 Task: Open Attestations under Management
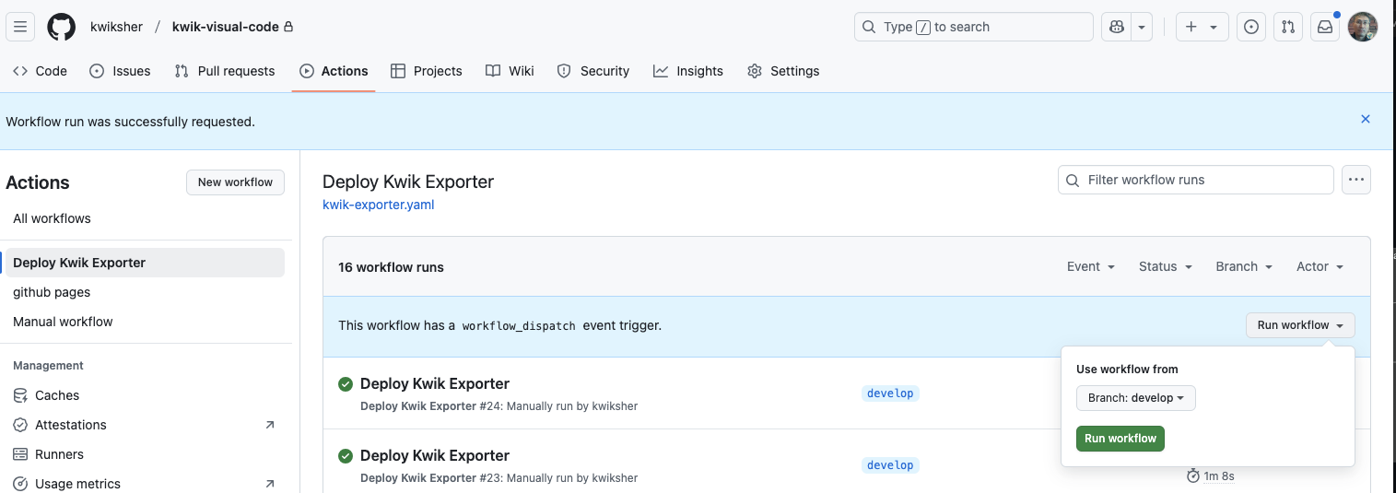(x=145, y=425)
